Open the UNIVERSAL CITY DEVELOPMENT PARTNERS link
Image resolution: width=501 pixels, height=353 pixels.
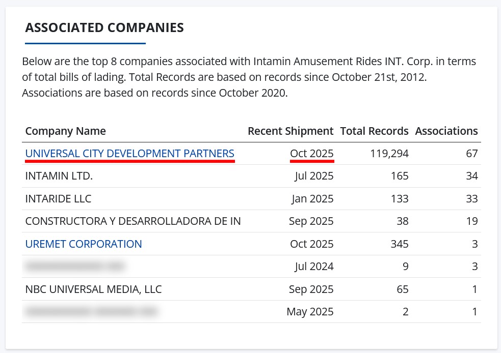tap(129, 154)
